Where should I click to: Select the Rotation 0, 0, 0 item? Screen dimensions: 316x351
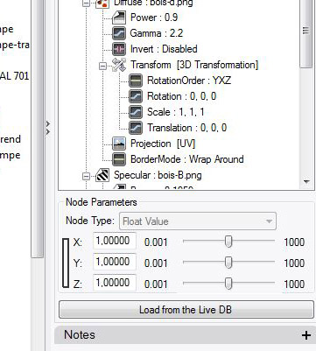181,96
